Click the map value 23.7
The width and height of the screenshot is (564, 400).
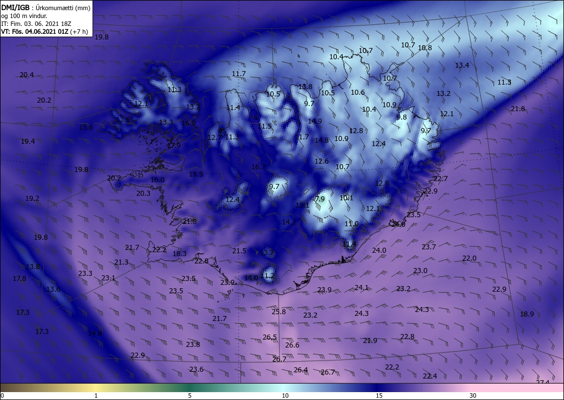(x=429, y=247)
